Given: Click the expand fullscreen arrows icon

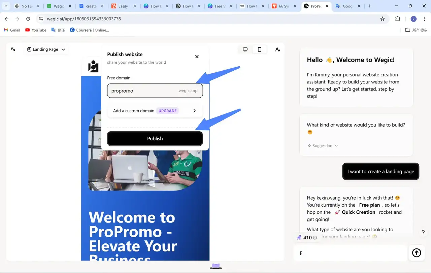Looking at the screenshot, I should tap(13, 49).
